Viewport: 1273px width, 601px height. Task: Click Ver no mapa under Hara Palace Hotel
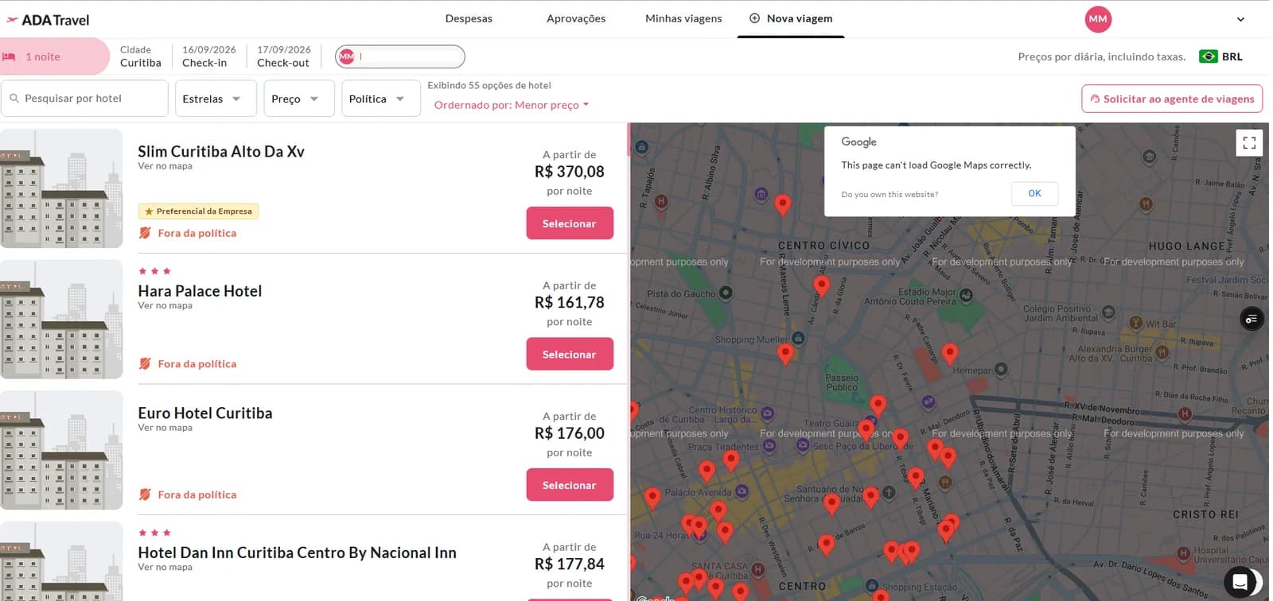click(165, 305)
